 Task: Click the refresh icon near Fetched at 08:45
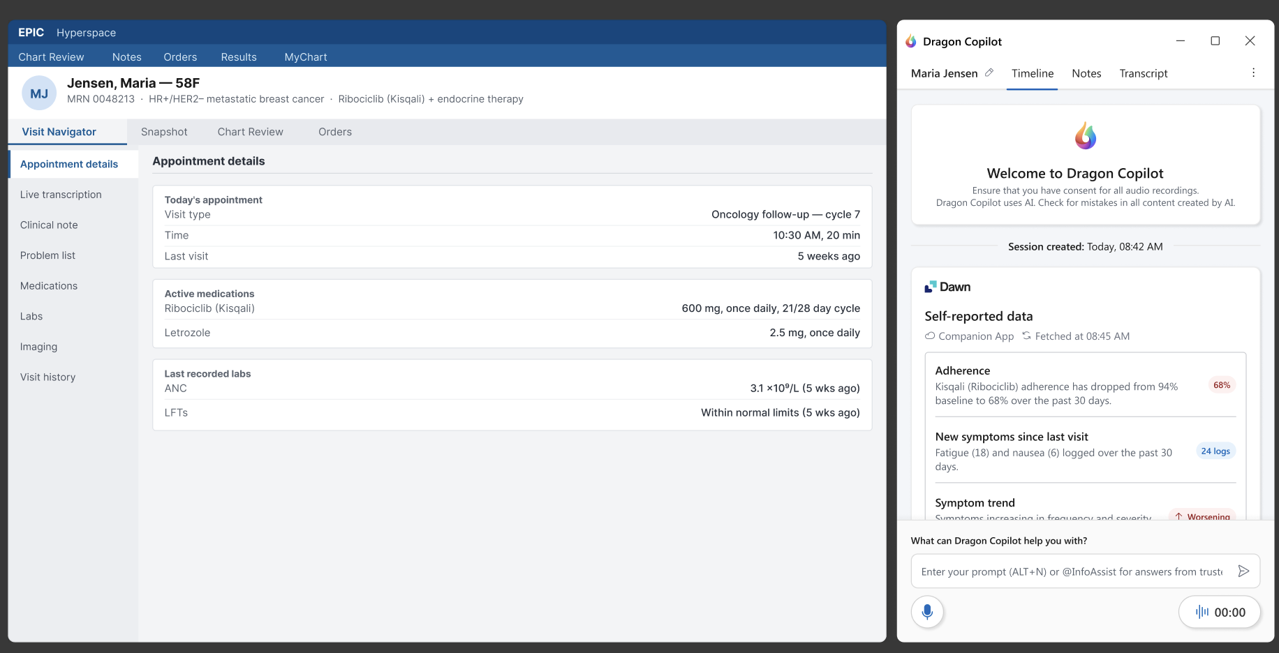point(1026,336)
